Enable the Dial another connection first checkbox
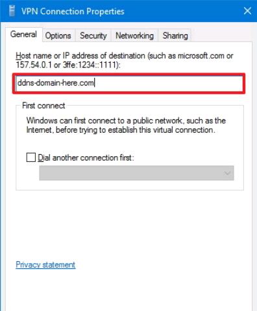 [x=31, y=157]
